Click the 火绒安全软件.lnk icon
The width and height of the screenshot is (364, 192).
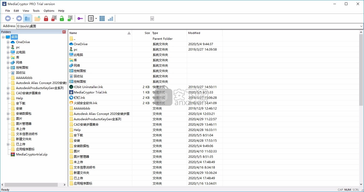pos(71,103)
